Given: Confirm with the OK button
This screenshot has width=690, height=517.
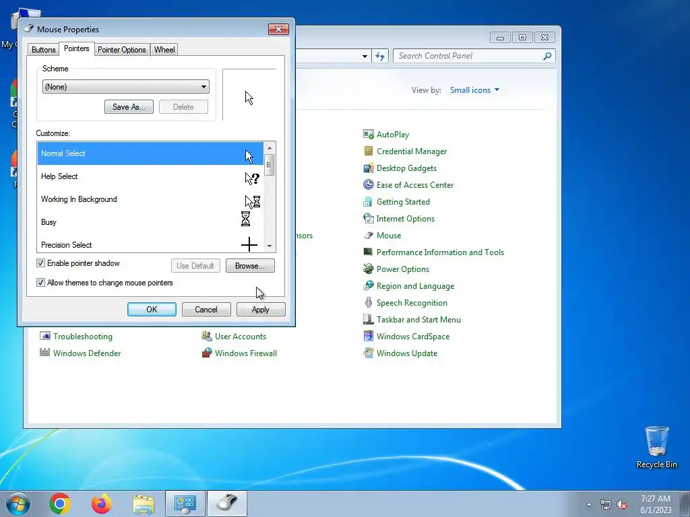Looking at the screenshot, I should (x=152, y=310).
